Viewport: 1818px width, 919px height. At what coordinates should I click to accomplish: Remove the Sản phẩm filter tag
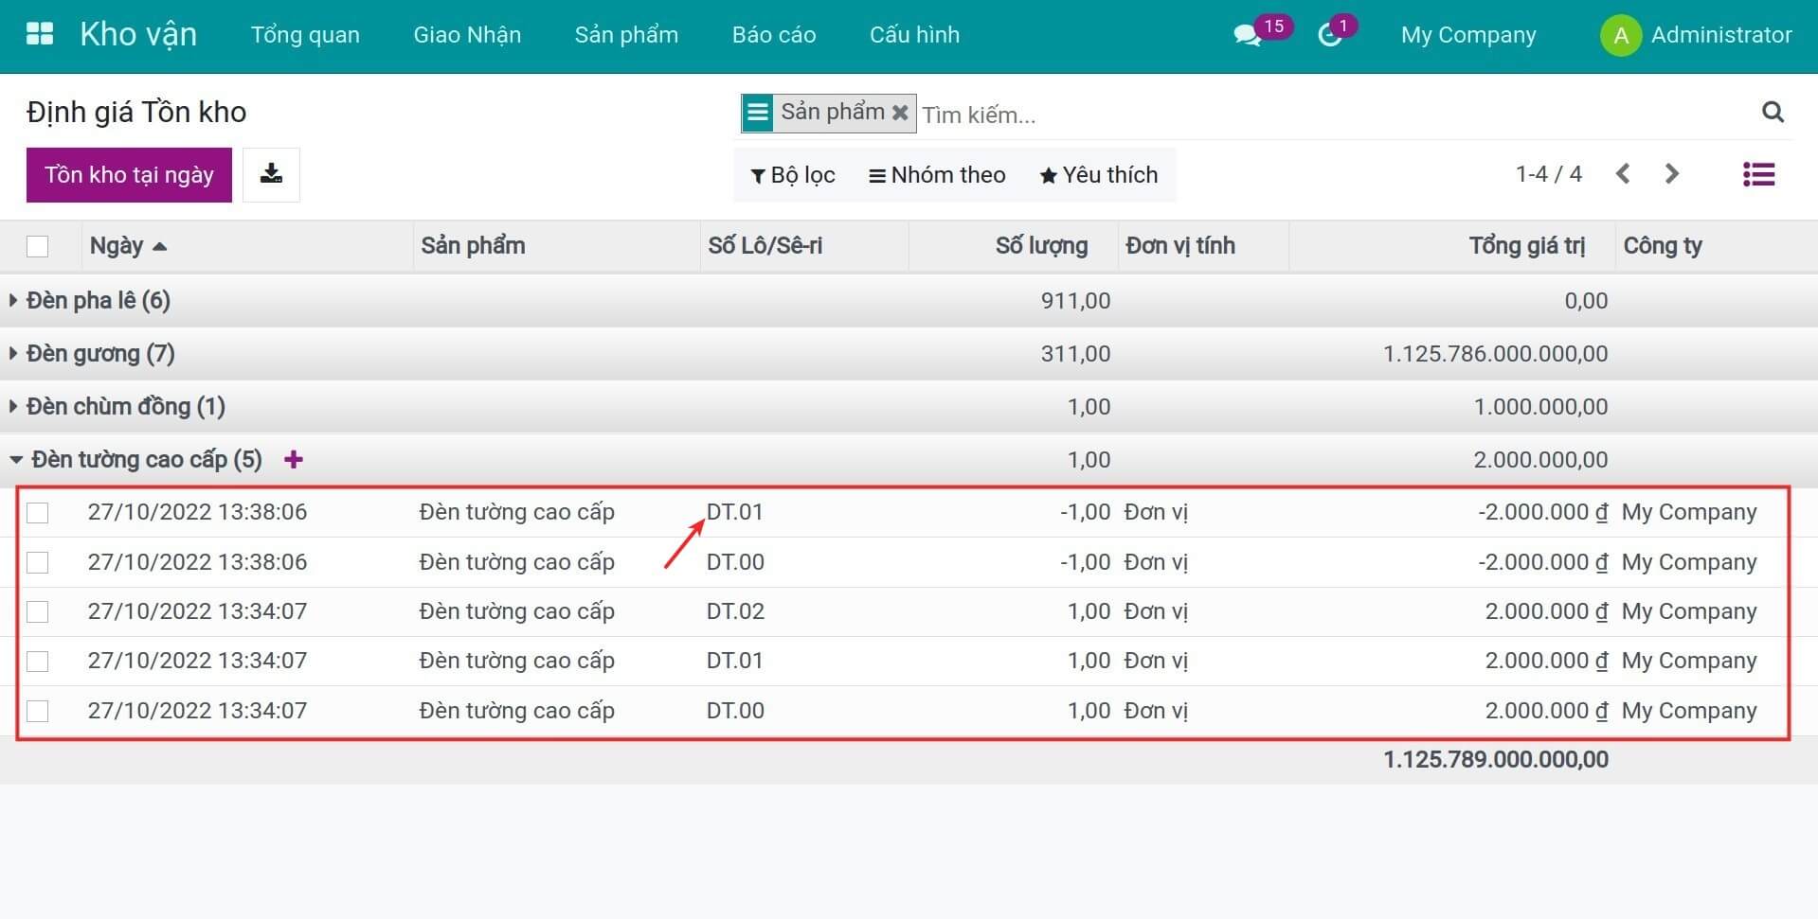[x=900, y=114]
